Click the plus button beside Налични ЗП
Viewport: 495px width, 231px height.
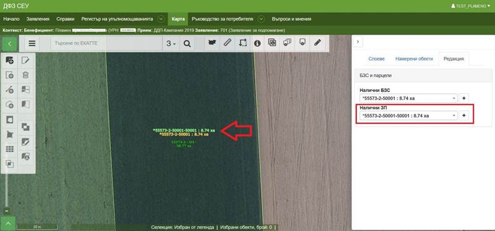(x=463, y=115)
